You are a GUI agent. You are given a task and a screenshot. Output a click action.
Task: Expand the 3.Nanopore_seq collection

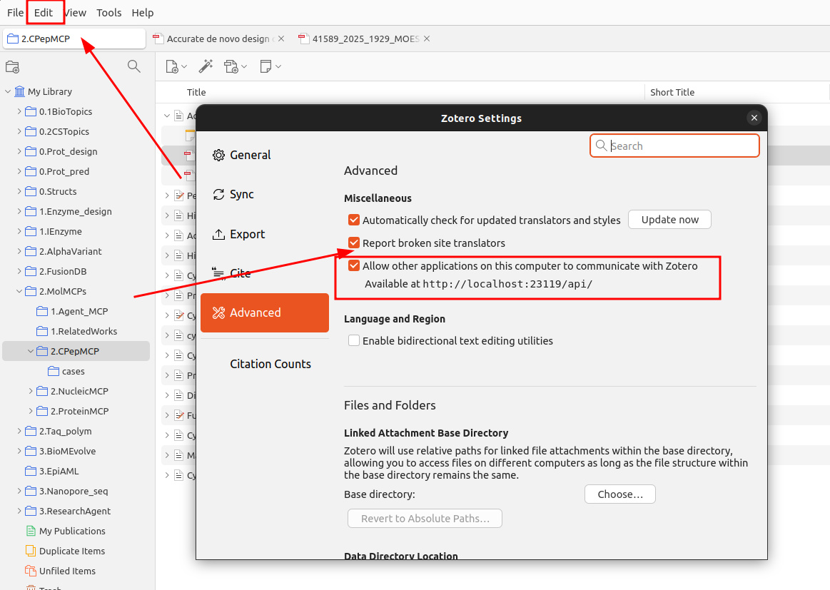(x=19, y=491)
